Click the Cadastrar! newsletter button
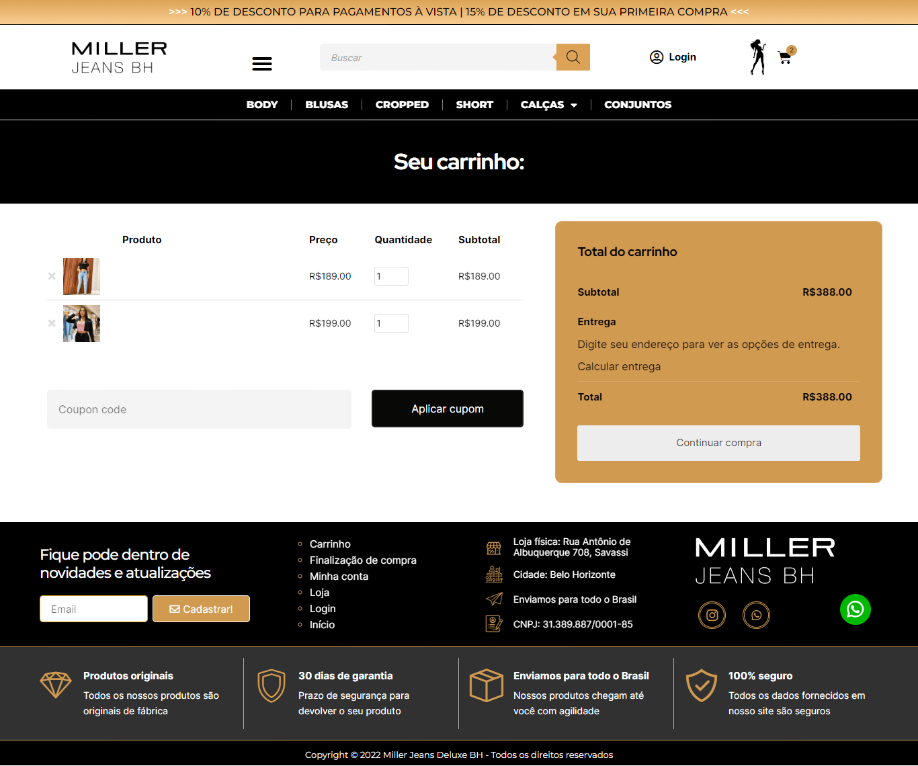The image size is (918, 766). tap(201, 609)
